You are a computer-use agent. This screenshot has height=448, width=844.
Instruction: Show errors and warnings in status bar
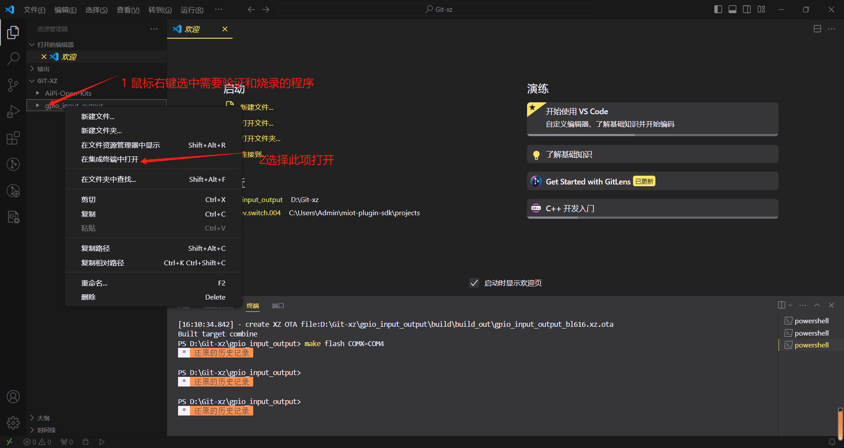37,442
